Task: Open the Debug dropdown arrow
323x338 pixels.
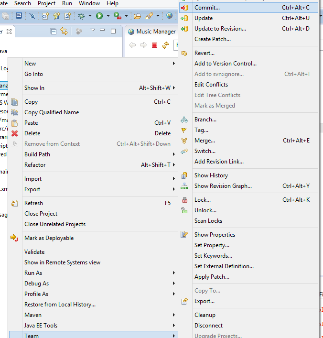Action: pos(90,16)
